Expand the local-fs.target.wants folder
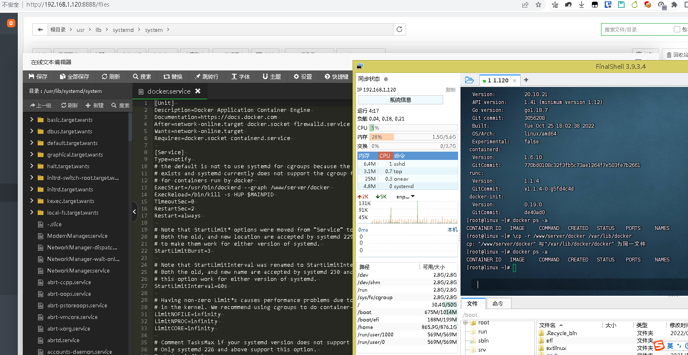This screenshot has height=355, width=688. [32, 212]
